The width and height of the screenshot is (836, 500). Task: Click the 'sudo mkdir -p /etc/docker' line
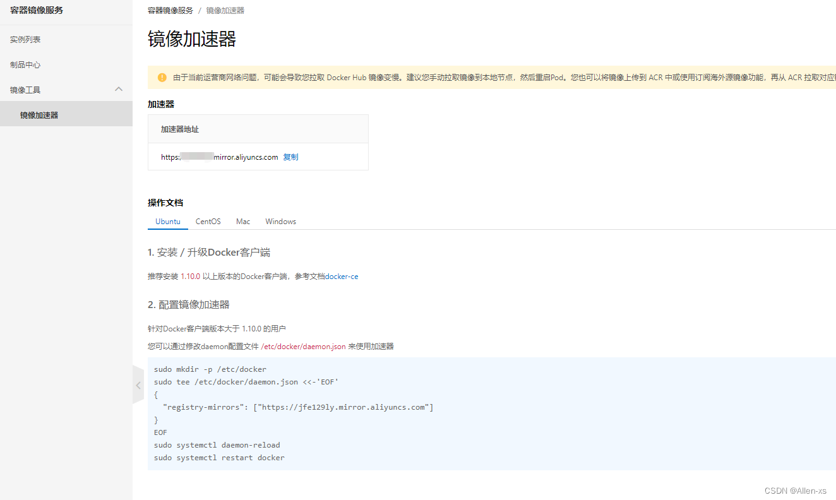[x=210, y=369]
